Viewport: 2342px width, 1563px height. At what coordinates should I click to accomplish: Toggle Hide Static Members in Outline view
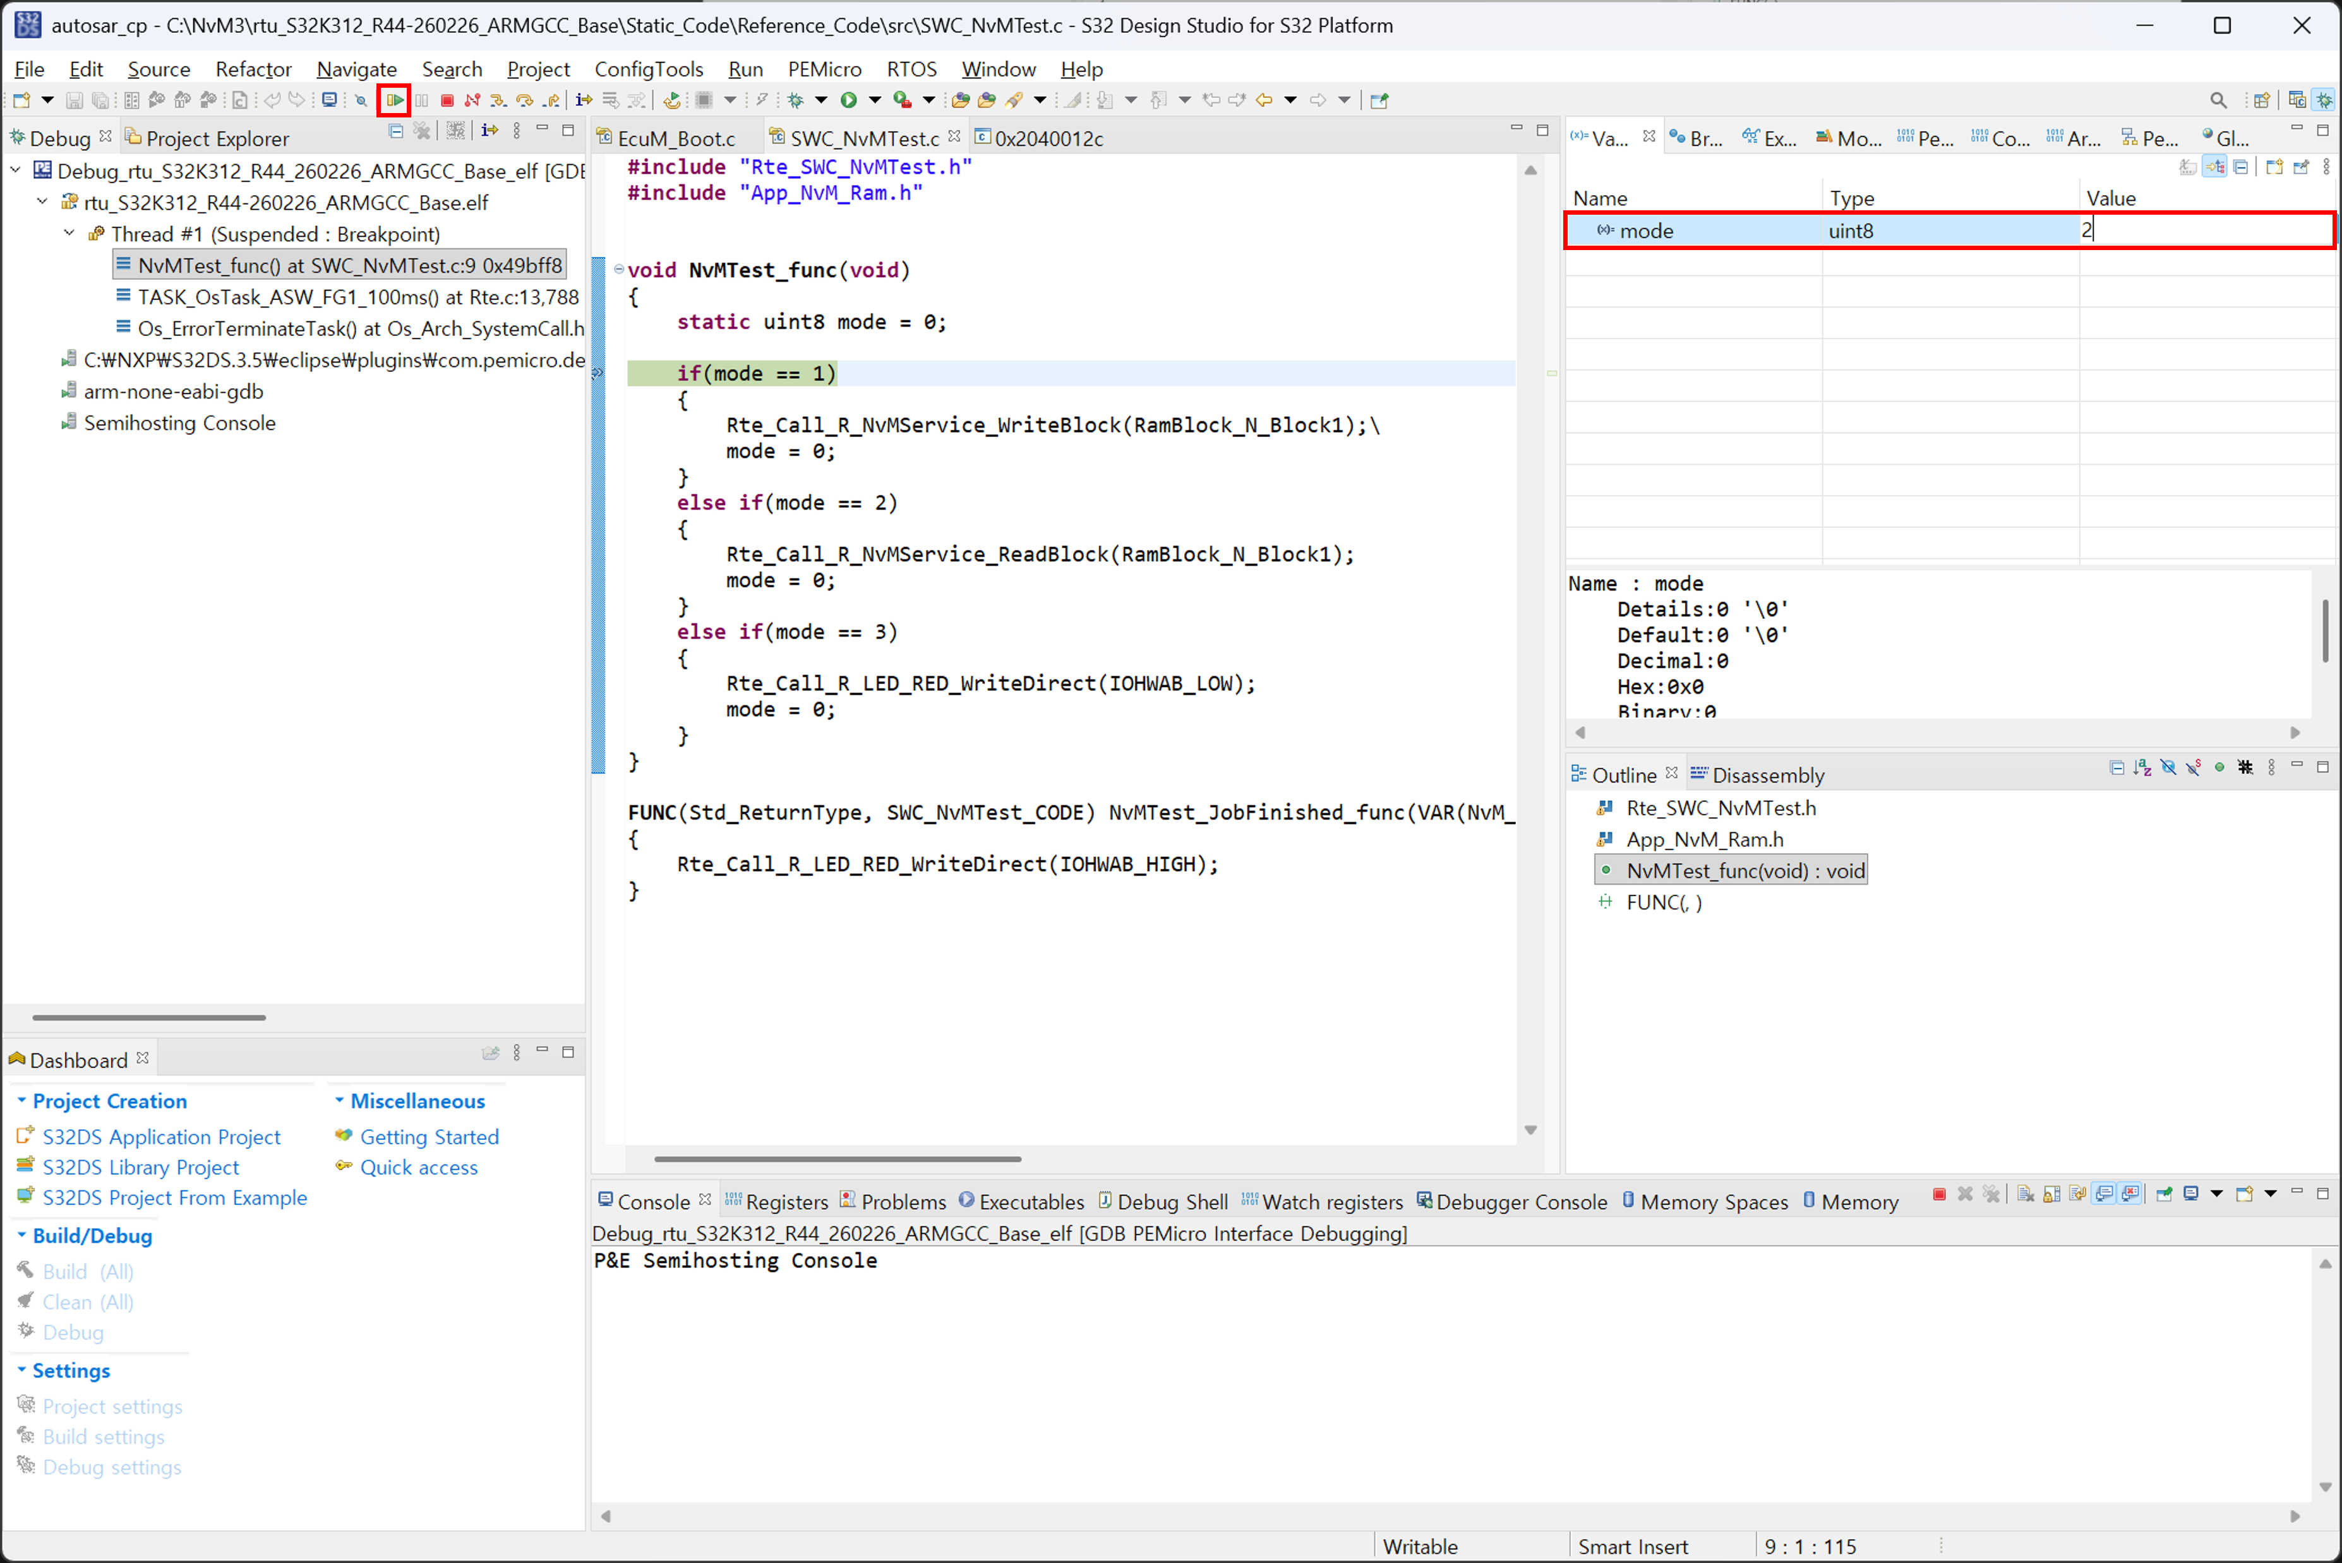click(2194, 767)
